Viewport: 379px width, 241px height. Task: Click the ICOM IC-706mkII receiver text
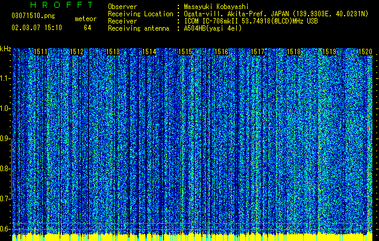click(x=251, y=21)
